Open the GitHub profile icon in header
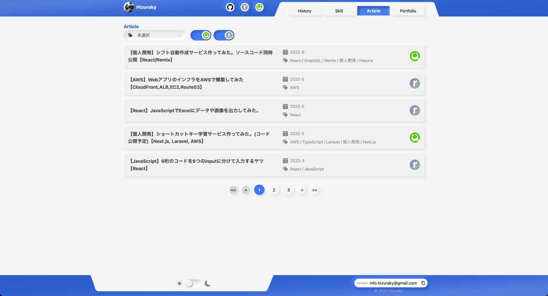 [230, 7]
